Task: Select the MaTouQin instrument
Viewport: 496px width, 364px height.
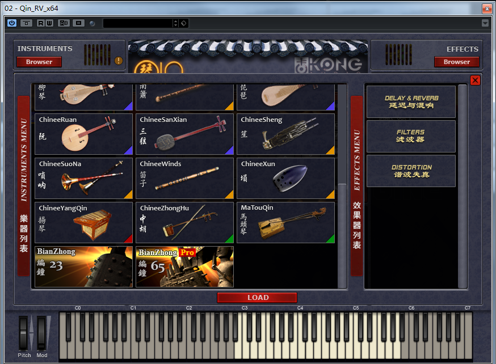Action: tap(285, 223)
